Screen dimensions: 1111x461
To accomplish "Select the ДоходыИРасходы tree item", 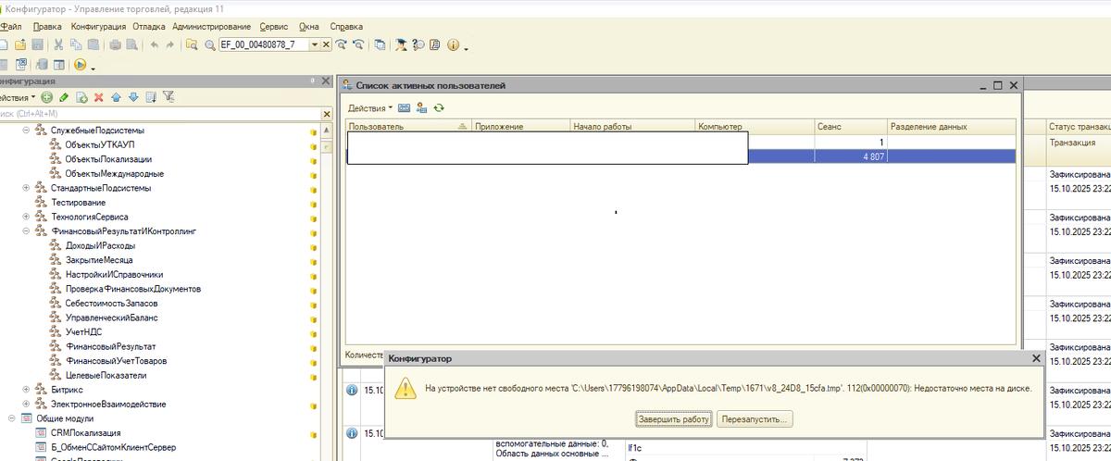I will [100, 245].
